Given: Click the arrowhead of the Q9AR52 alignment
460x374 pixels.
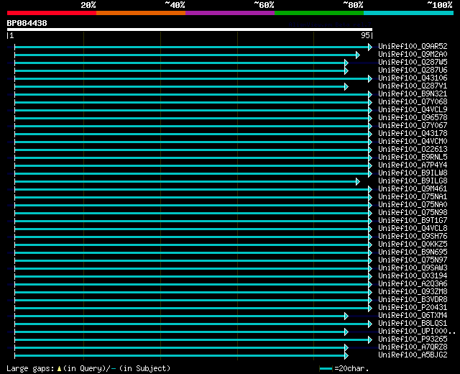Looking at the screenshot, I should coord(370,47).
